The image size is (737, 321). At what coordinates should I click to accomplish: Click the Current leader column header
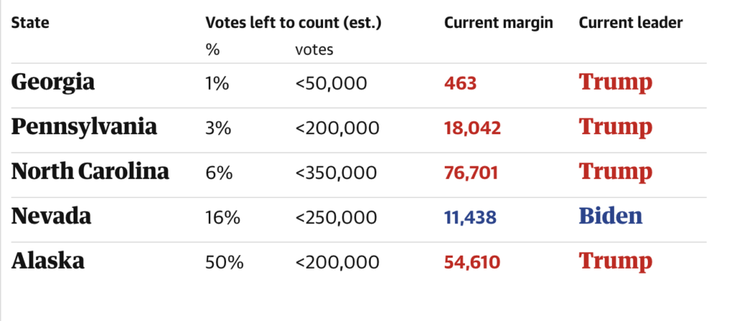tap(630, 23)
